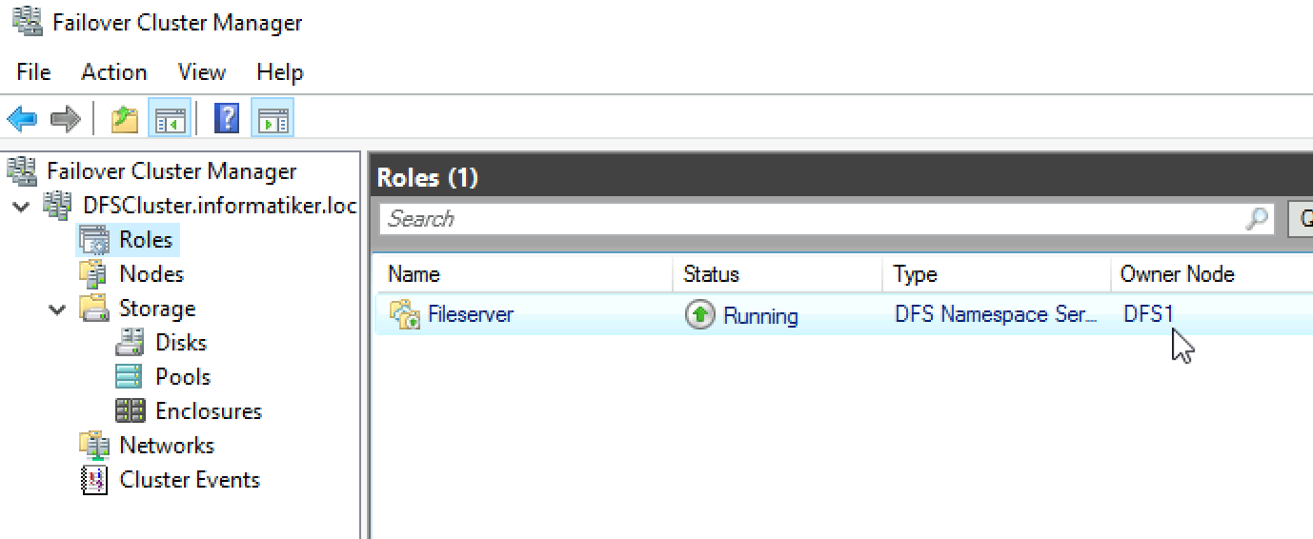The height and width of the screenshot is (539, 1313).
Task: Click the Networks icon in tree
Action: [x=93, y=446]
